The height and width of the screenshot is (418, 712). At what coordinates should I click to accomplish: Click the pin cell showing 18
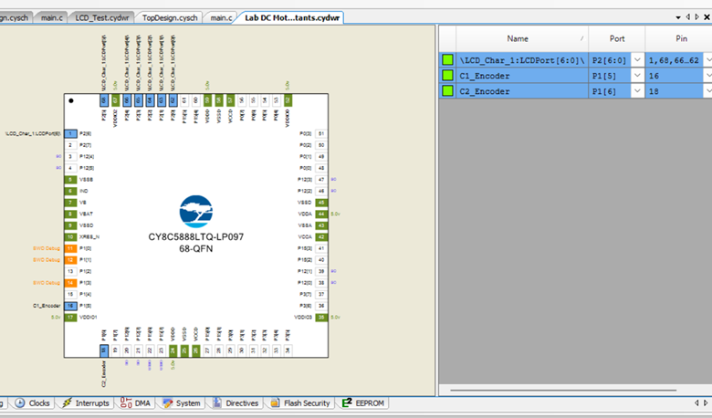coord(675,90)
